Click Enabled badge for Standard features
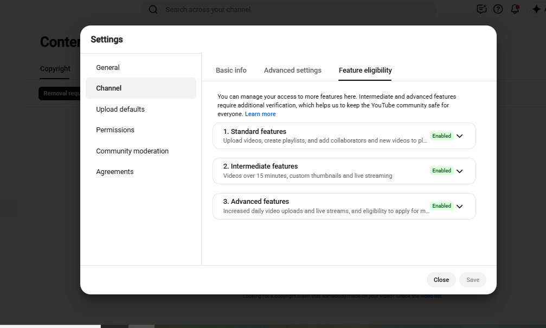The height and width of the screenshot is (328, 546). [441, 136]
